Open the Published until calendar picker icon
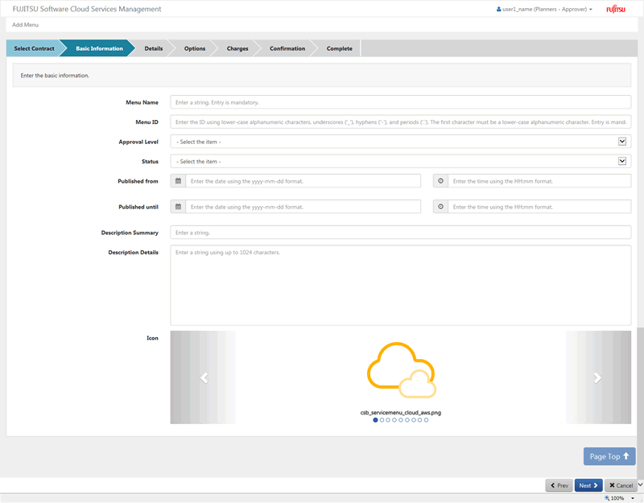644x503 pixels. 178,207
